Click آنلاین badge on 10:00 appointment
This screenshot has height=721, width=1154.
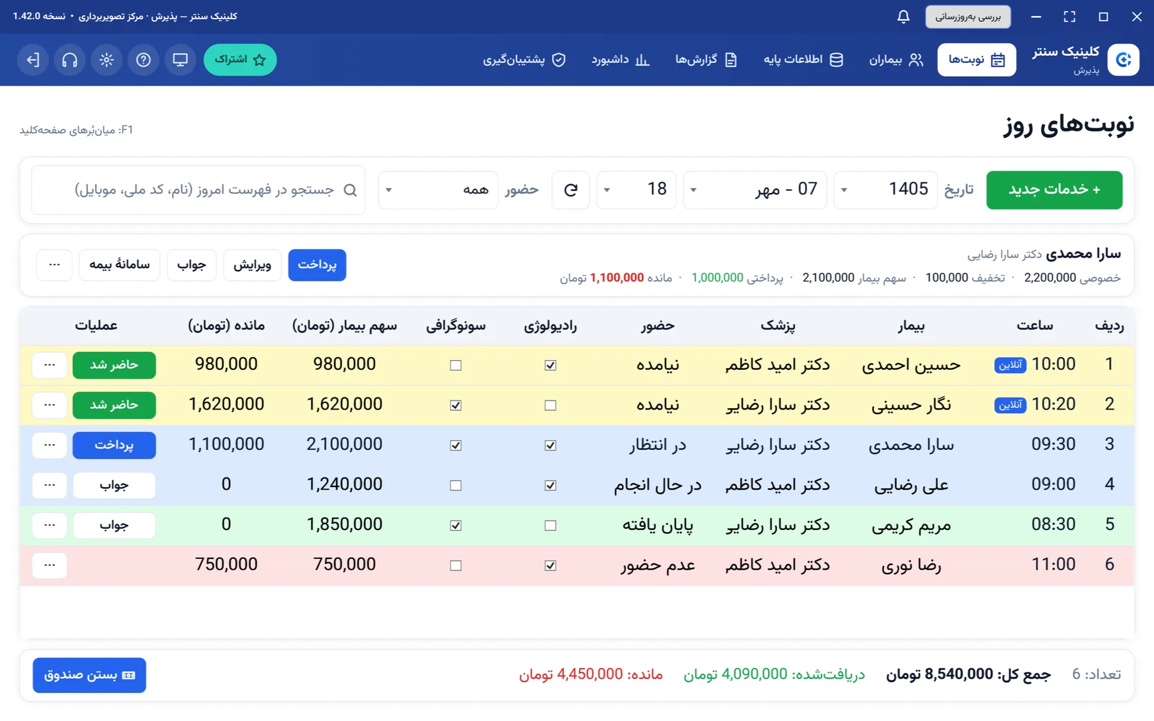tap(1010, 365)
